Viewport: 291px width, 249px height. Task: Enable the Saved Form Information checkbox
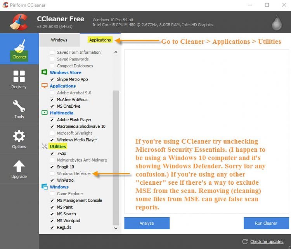[52, 52]
